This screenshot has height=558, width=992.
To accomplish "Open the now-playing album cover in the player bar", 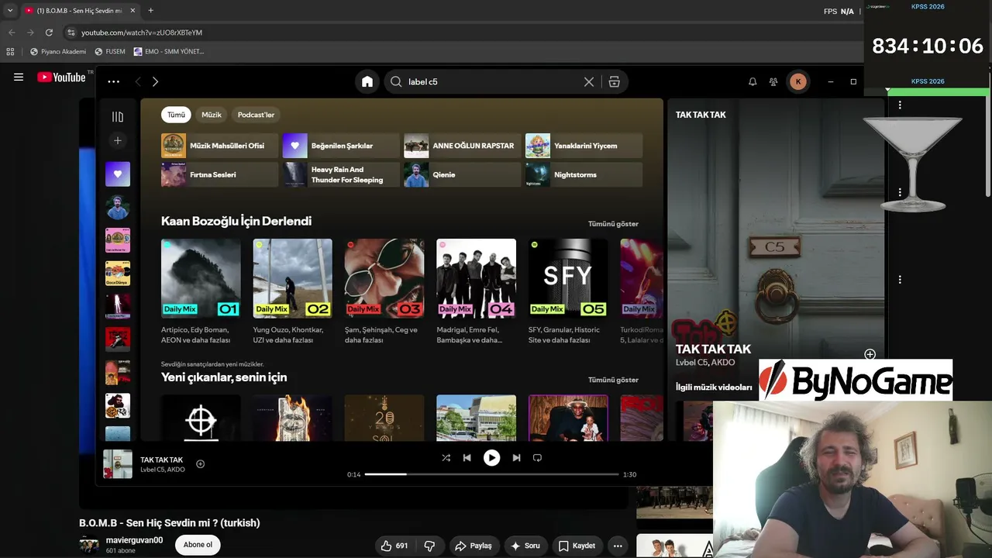I will pos(118,464).
